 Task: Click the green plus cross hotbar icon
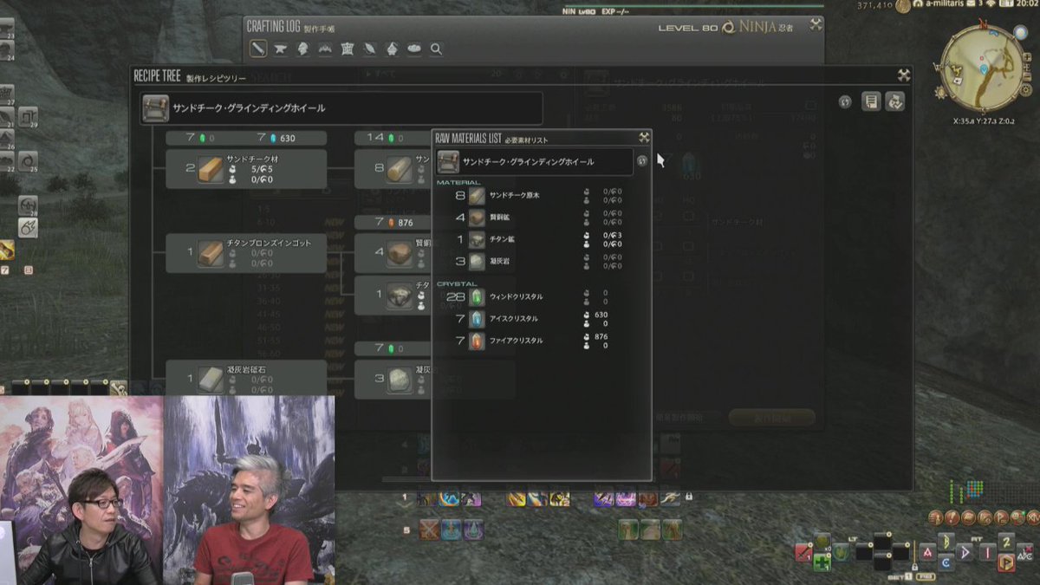pyautogui.click(x=822, y=562)
